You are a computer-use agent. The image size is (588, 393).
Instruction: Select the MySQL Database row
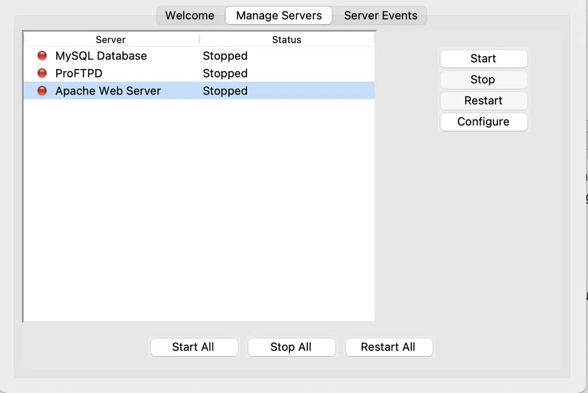tap(199, 56)
